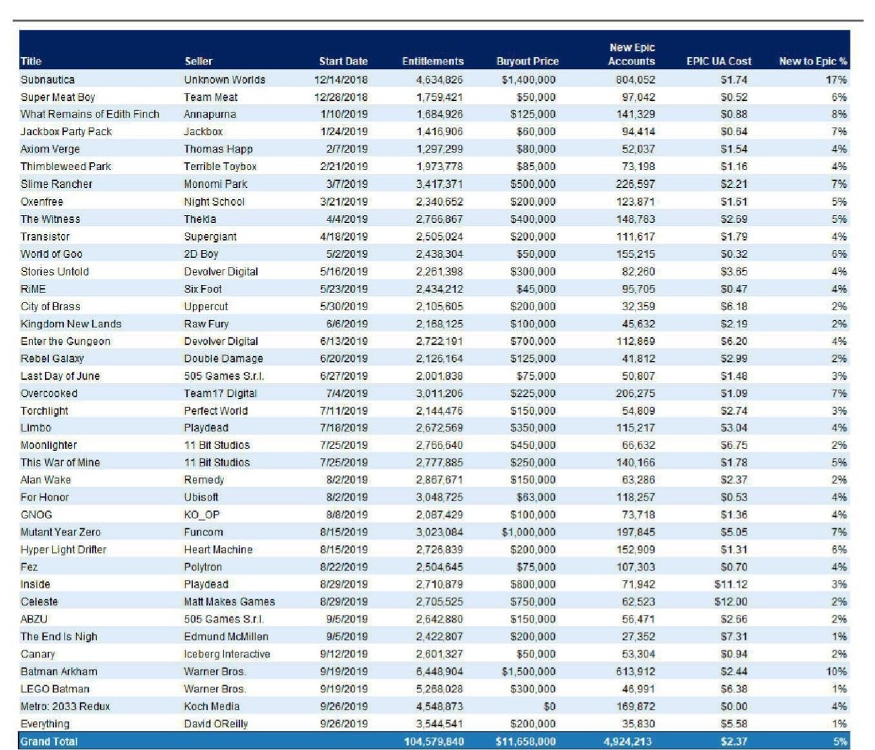Viewport: 875px width, 750px height.
Task: Select the Grand Total row label
Action: point(49,742)
